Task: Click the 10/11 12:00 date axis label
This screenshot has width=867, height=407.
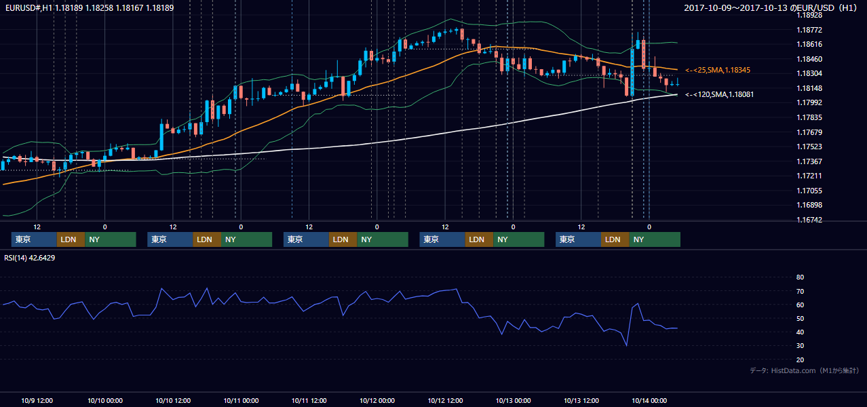Action: point(309,400)
